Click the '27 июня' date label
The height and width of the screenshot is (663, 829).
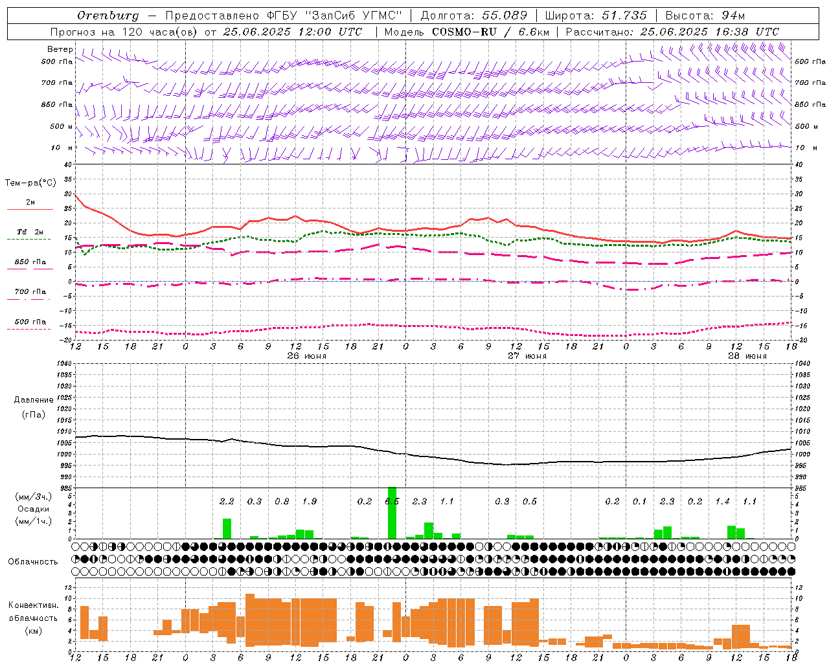(527, 356)
